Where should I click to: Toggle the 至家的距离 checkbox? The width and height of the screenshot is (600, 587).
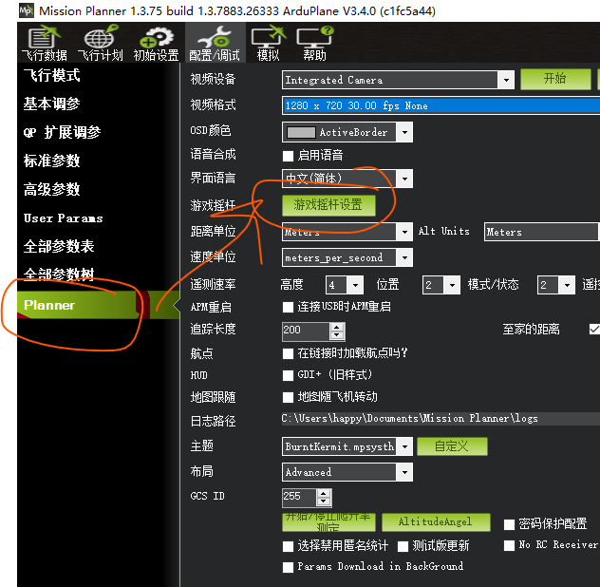coord(594,330)
